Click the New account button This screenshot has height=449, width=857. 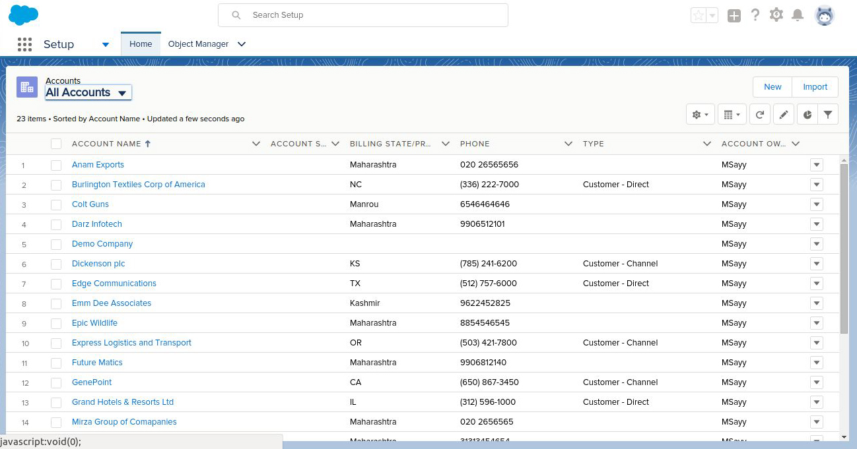point(772,87)
